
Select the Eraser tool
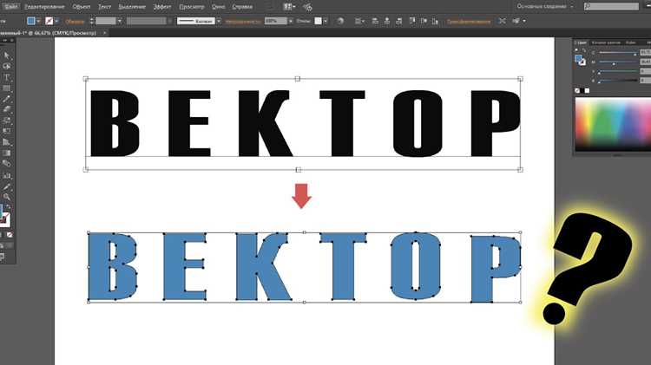[7, 109]
